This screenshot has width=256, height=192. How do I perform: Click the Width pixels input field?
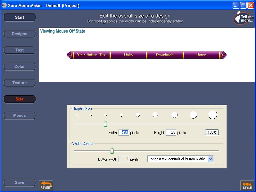pos(124,132)
